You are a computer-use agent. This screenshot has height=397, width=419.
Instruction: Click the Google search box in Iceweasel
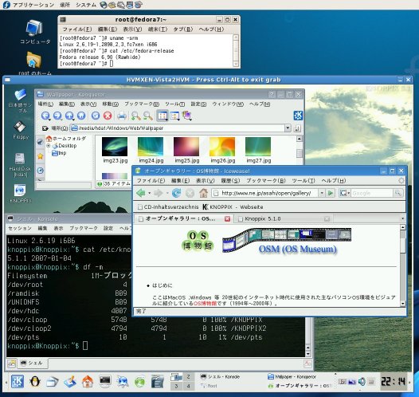tap(372, 193)
